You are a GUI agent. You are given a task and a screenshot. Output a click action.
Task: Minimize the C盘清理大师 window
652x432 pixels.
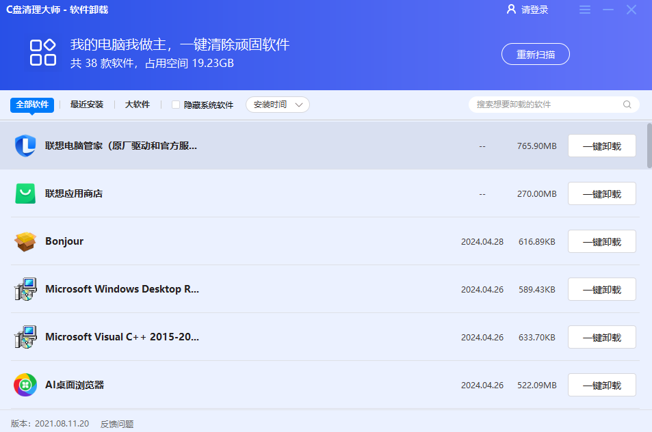pos(608,10)
